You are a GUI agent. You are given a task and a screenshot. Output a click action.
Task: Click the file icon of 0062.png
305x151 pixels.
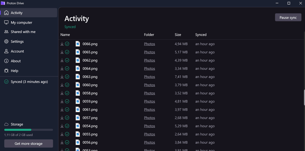pos(78,60)
